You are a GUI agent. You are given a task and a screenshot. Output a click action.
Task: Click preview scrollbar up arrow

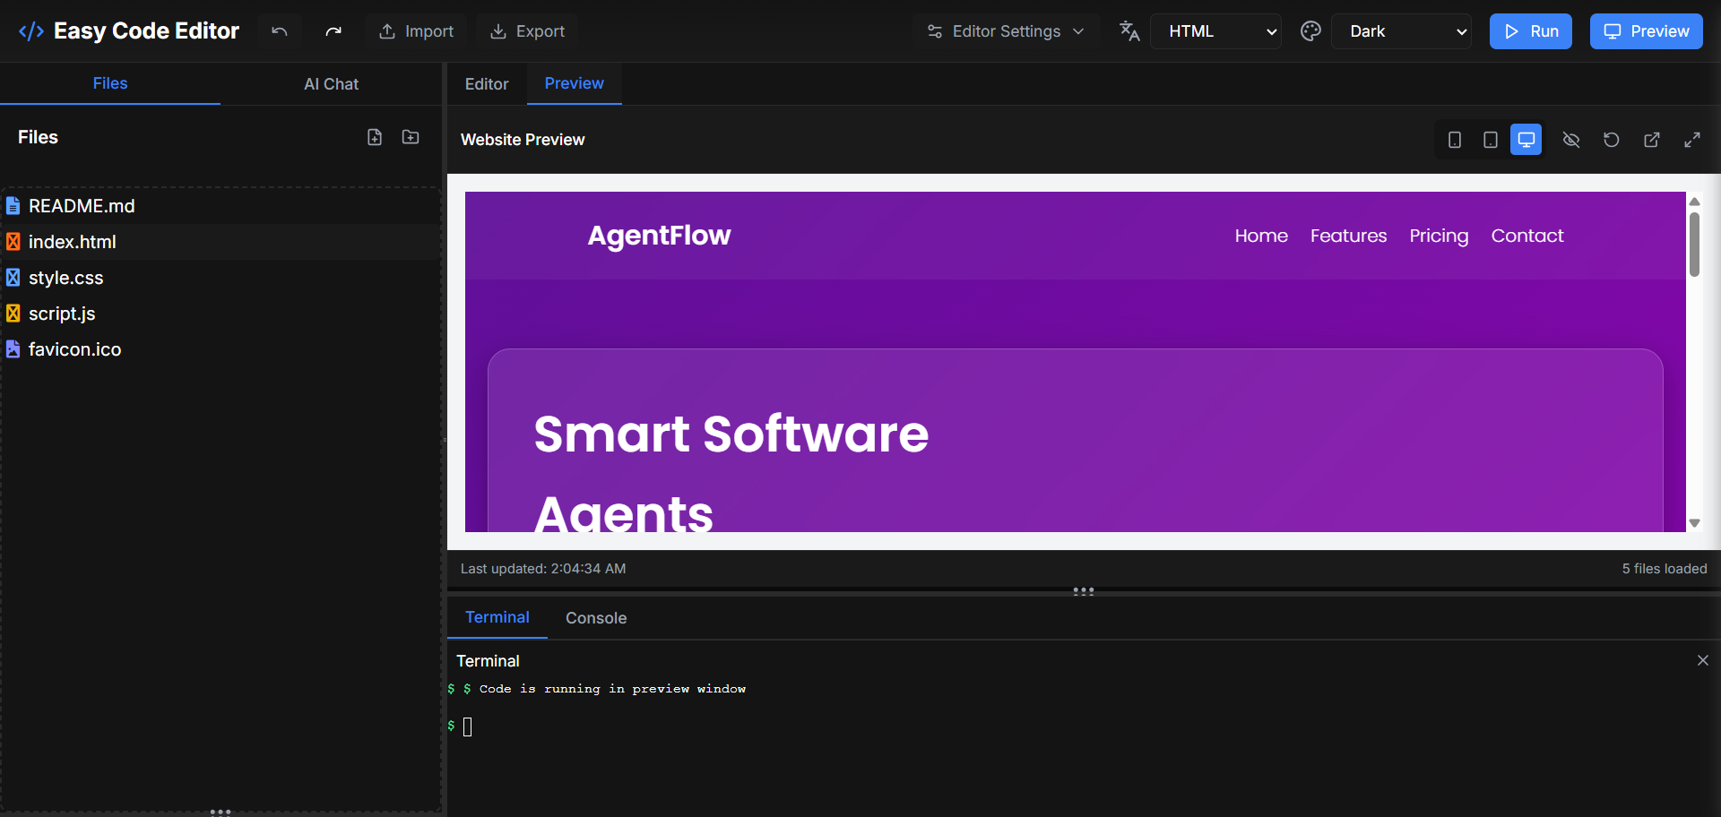point(1695,202)
